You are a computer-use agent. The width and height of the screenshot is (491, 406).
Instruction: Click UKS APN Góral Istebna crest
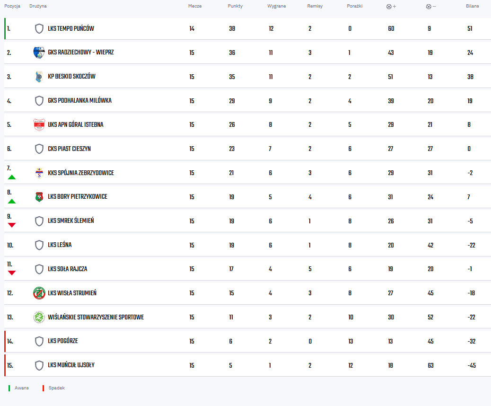(x=39, y=125)
